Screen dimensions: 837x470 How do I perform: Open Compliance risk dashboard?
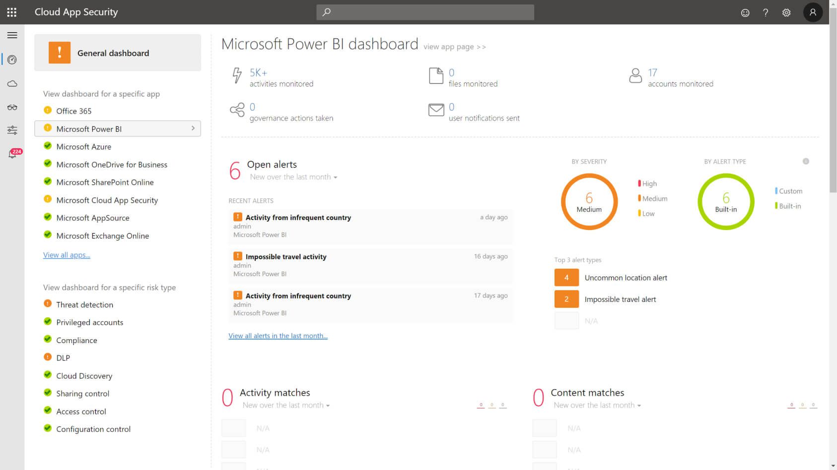[77, 340]
